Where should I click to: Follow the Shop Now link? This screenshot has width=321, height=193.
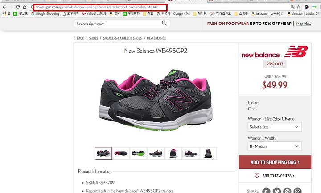coord(303,24)
